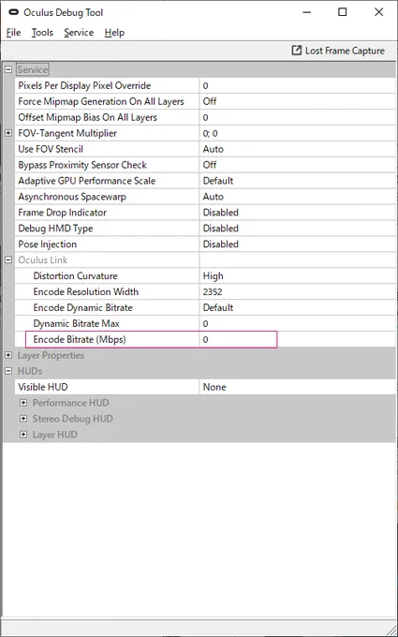Select Offset Mipmap Bias On All Layers label
398x637 pixels.
click(87, 117)
